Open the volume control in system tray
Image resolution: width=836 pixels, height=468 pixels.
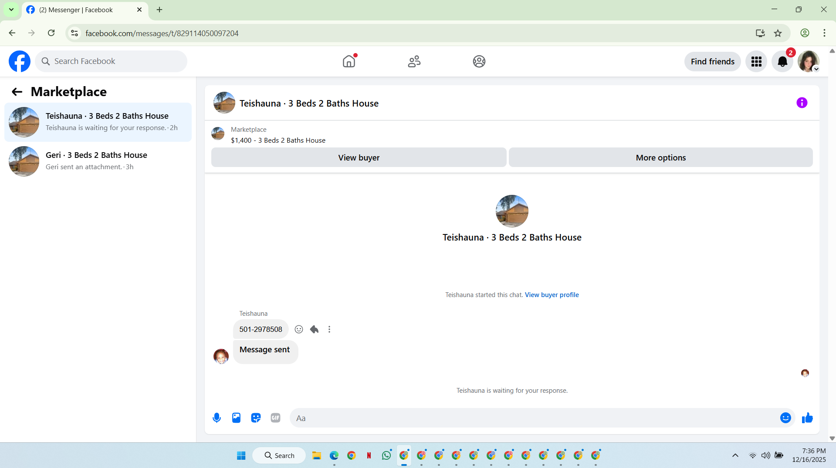(765, 455)
